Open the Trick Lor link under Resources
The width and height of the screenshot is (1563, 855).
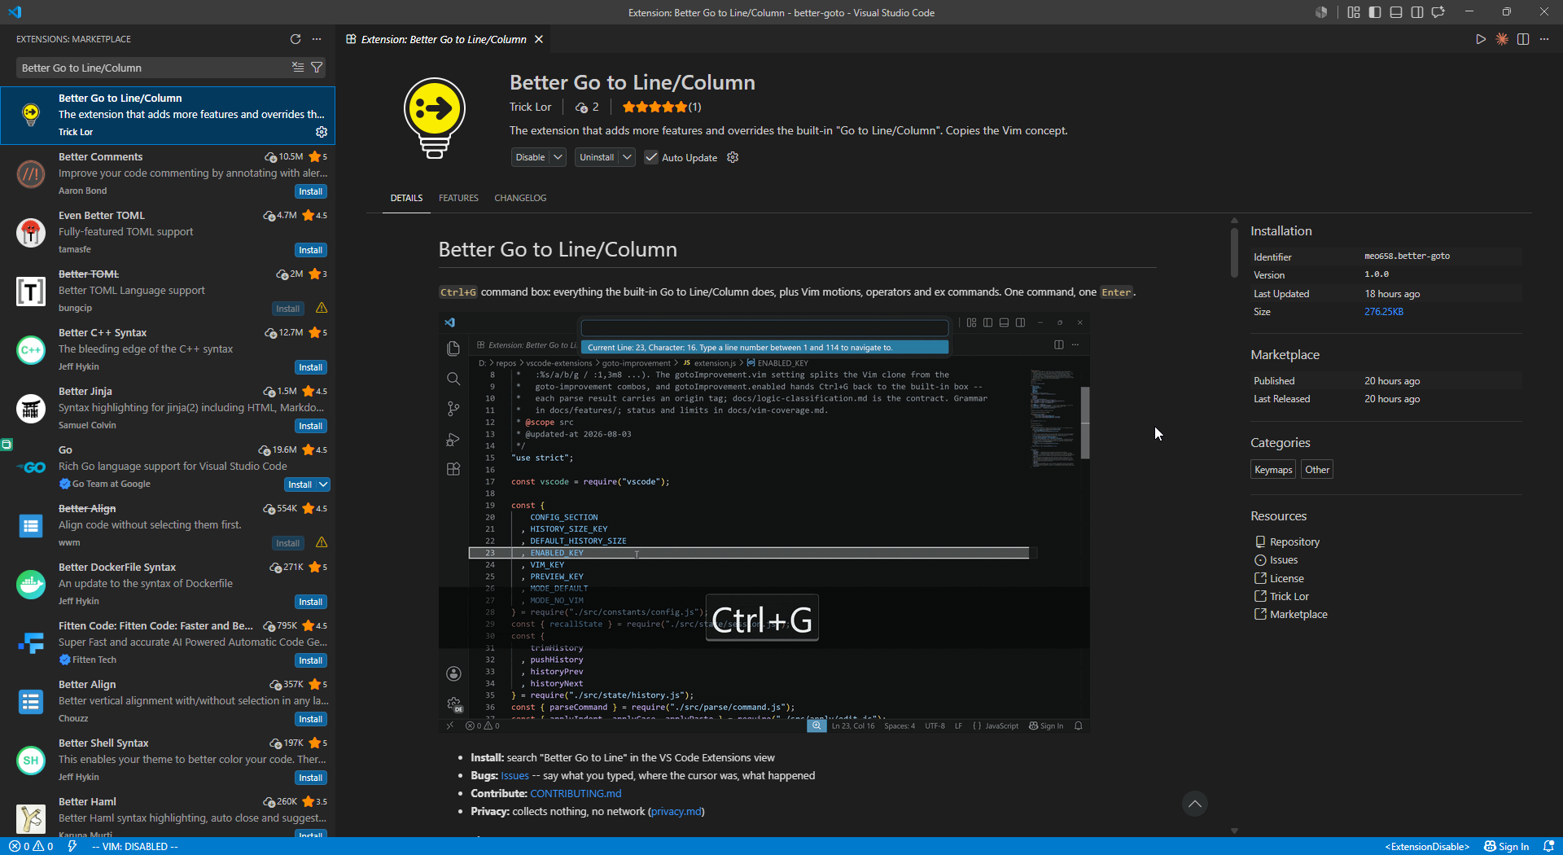(1289, 596)
